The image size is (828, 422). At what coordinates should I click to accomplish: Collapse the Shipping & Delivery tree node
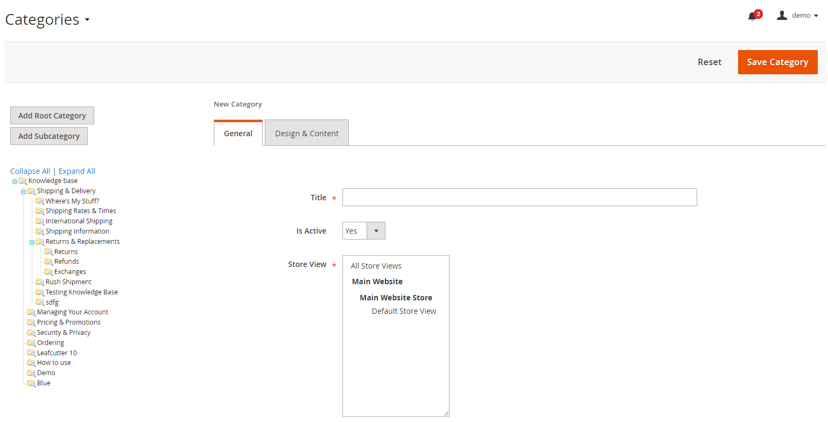tap(23, 192)
